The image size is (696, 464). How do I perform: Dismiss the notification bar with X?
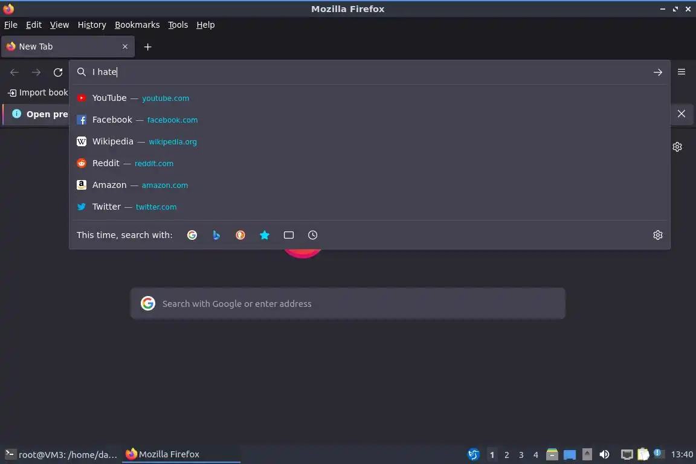681,114
